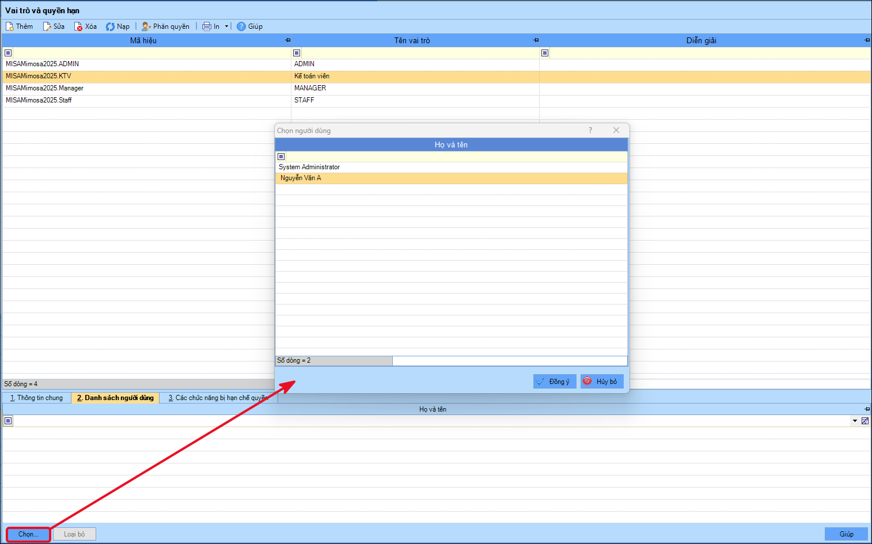This screenshot has width=872, height=544.
Task: Confirm with the Đồng ý button
Action: tap(555, 382)
